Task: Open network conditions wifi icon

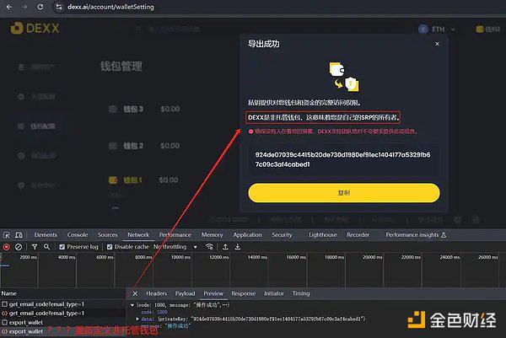Action: tap(209, 247)
